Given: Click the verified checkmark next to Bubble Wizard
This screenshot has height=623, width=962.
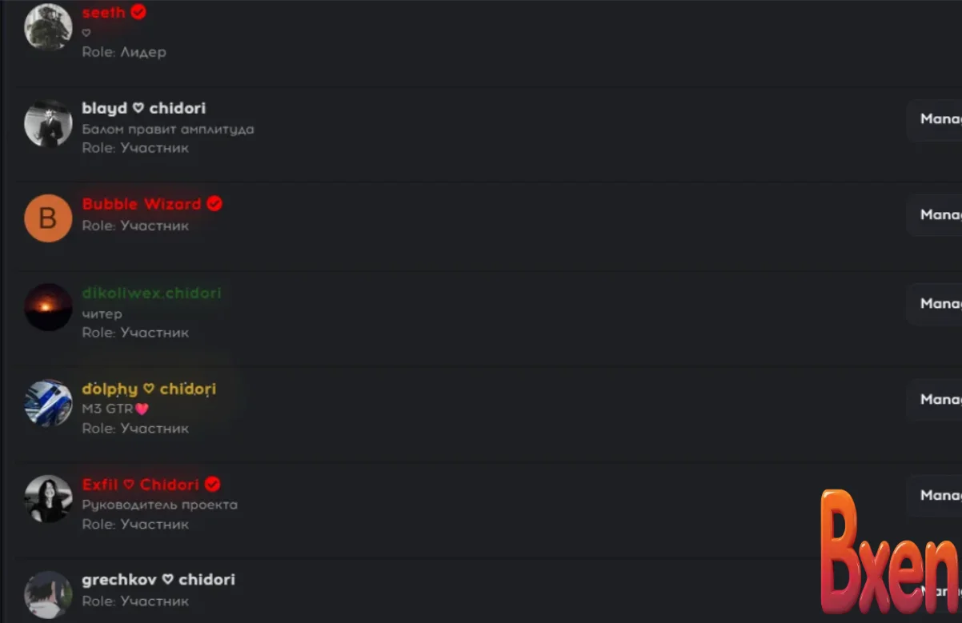Looking at the screenshot, I should click(214, 204).
